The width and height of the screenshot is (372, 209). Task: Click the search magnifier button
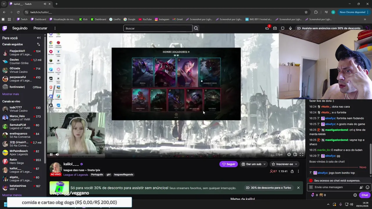click(x=196, y=28)
